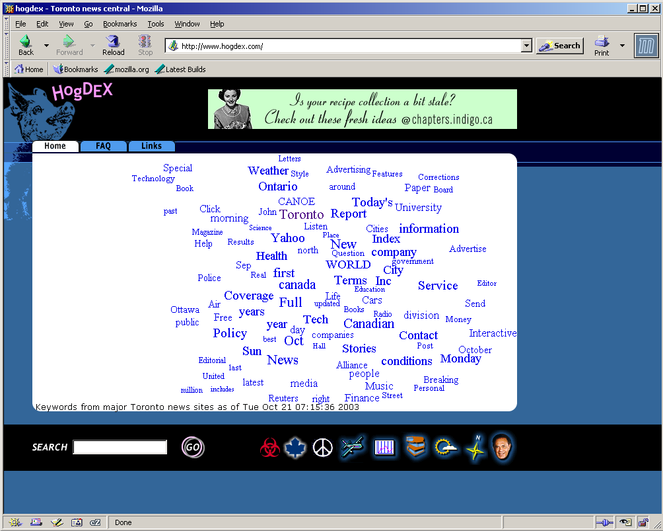
Task: Open the Bookmarks menu in menu bar
Action: [120, 24]
